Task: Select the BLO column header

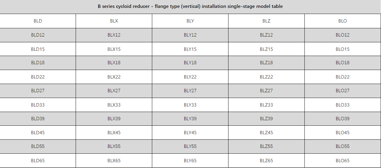Action: 343,21
